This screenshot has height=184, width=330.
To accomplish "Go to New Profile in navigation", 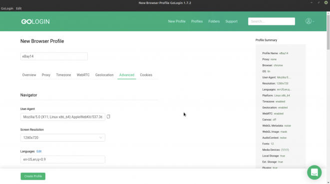I will [x=177, y=21].
